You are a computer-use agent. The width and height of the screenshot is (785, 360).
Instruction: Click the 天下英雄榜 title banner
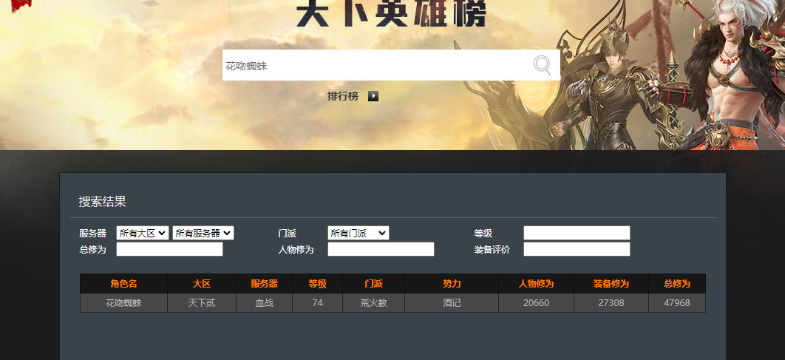392,13
